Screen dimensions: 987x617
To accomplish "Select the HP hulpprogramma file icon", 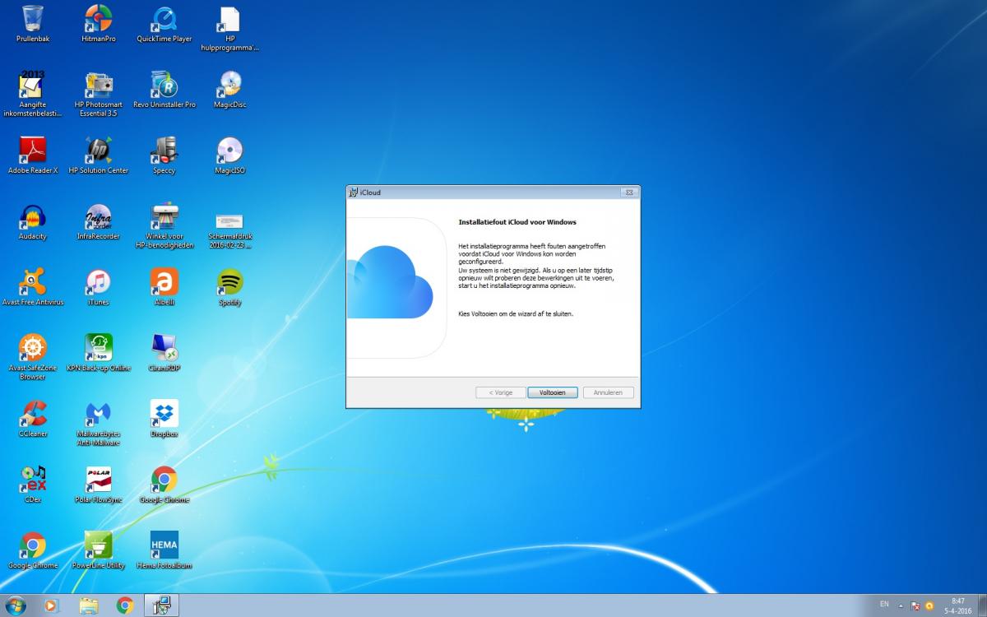I will click(x=230, y=28).
